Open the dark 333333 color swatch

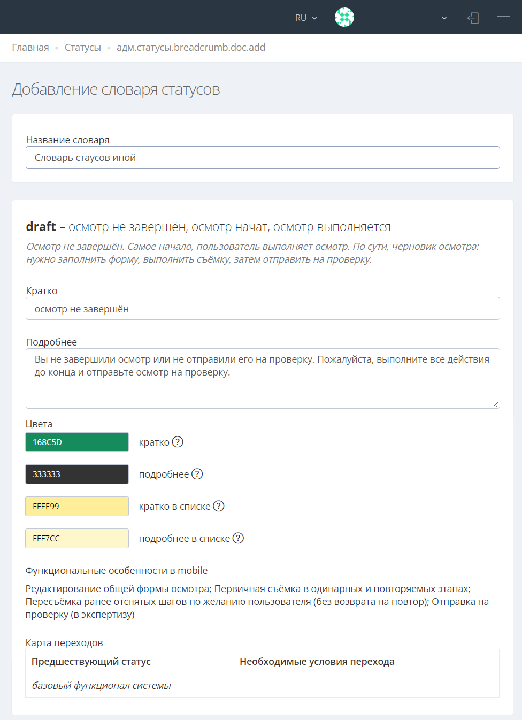(x=77, y=474)
